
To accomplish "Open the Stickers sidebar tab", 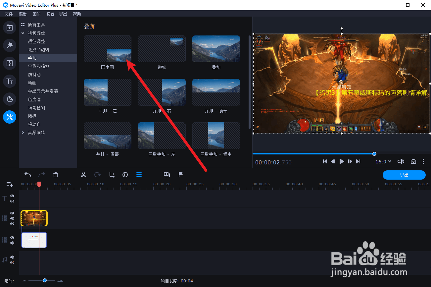I will [10, 99].
